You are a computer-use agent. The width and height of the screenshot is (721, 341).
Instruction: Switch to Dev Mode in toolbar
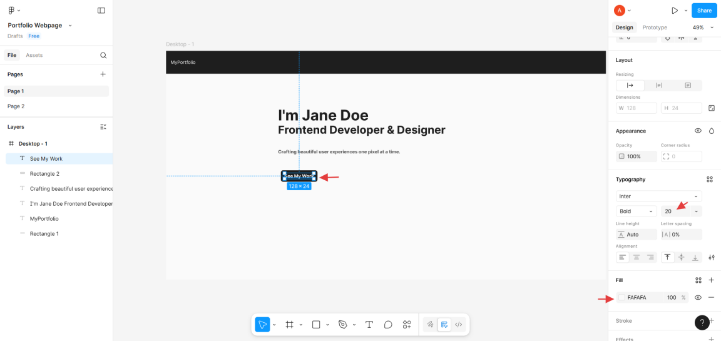click(459, 325)
